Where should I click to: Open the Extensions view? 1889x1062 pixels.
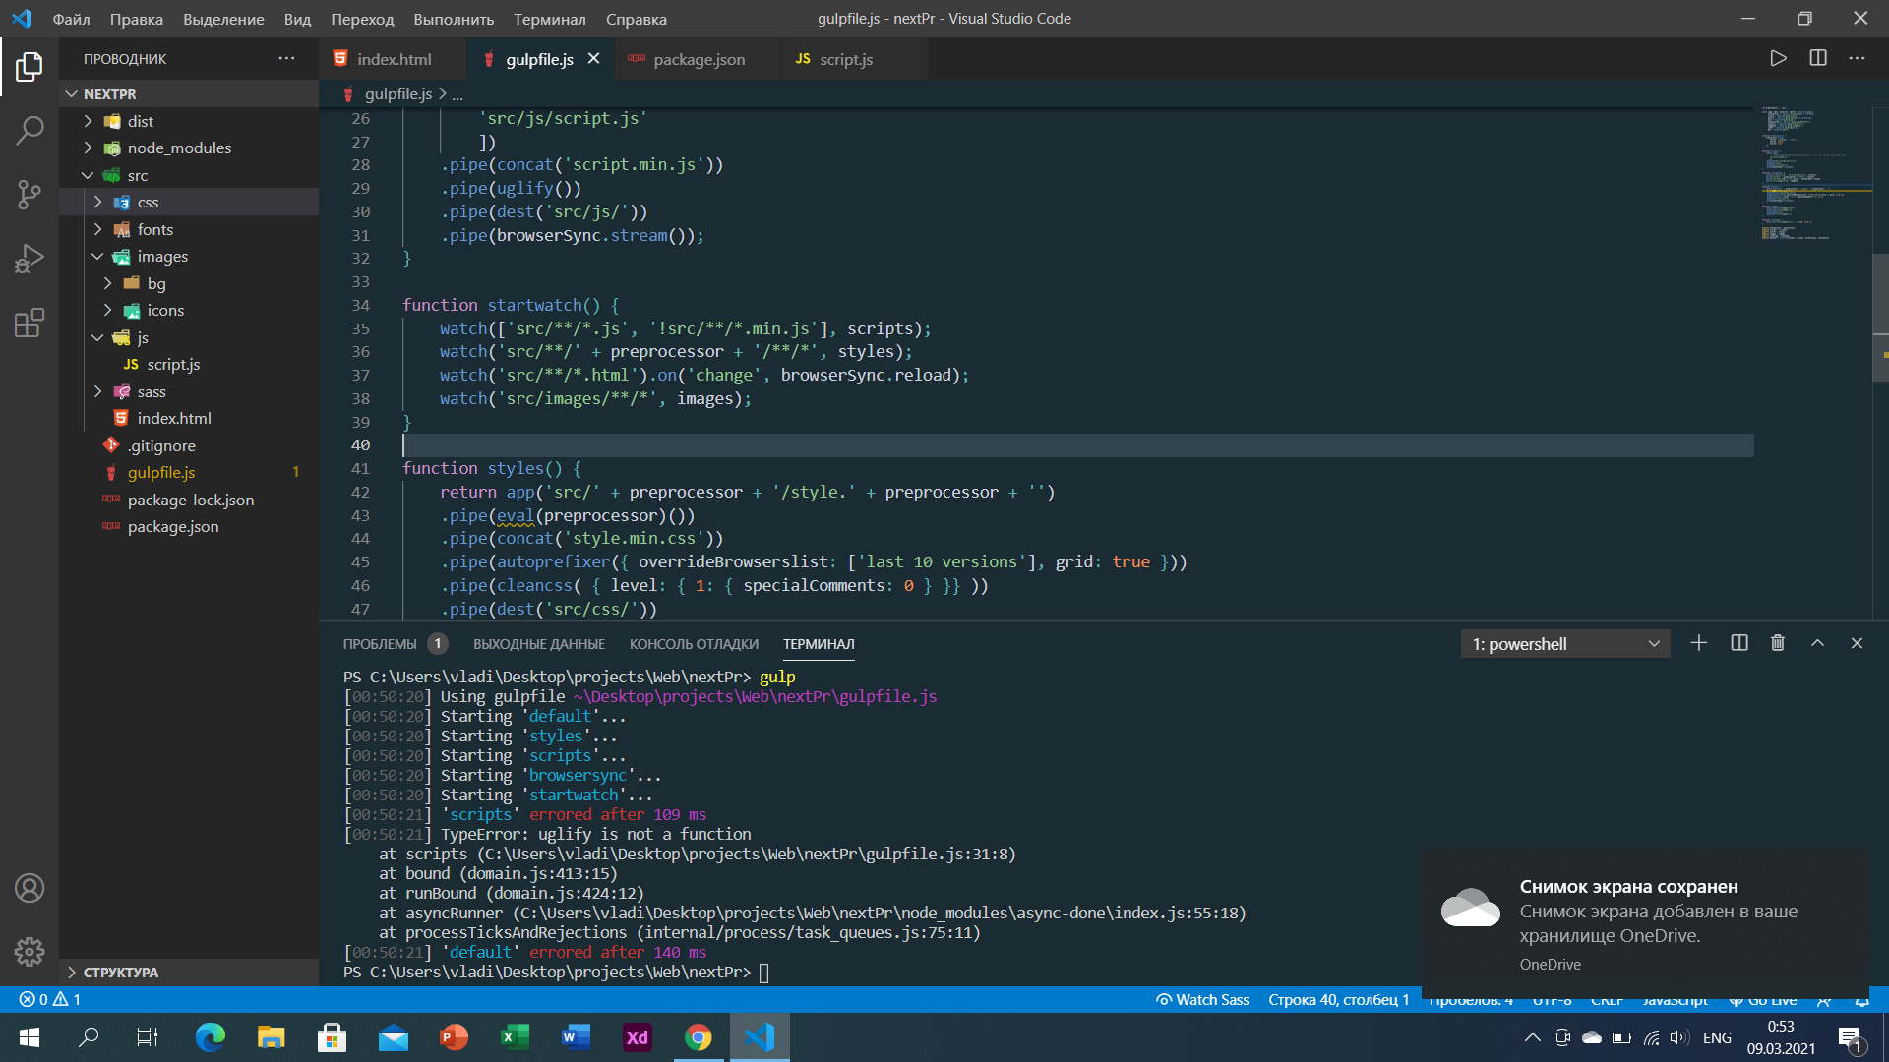[x=30, y=323]
